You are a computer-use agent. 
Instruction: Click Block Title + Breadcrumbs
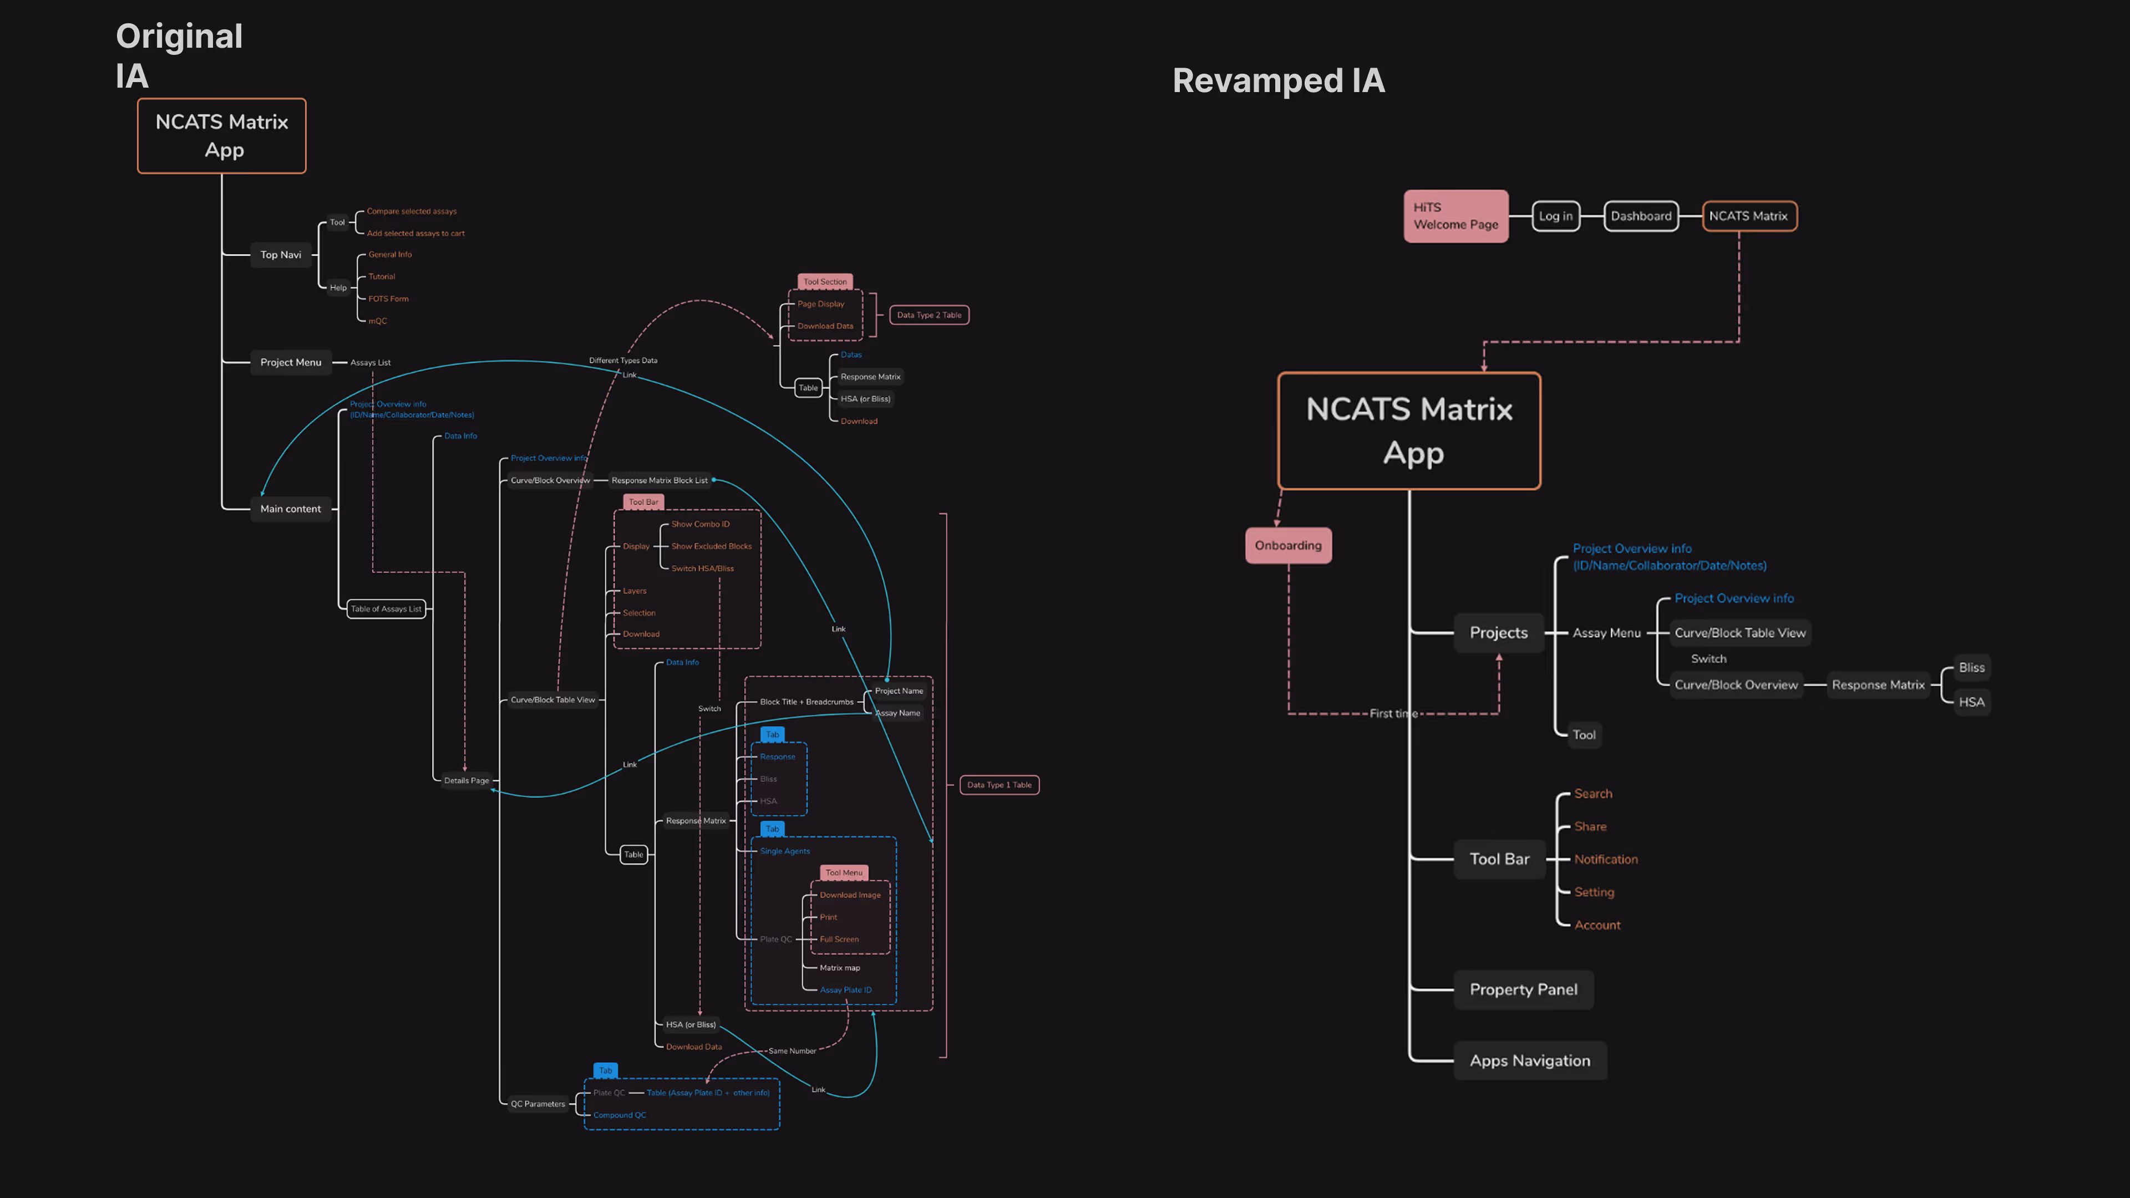(x=806, y=702)
